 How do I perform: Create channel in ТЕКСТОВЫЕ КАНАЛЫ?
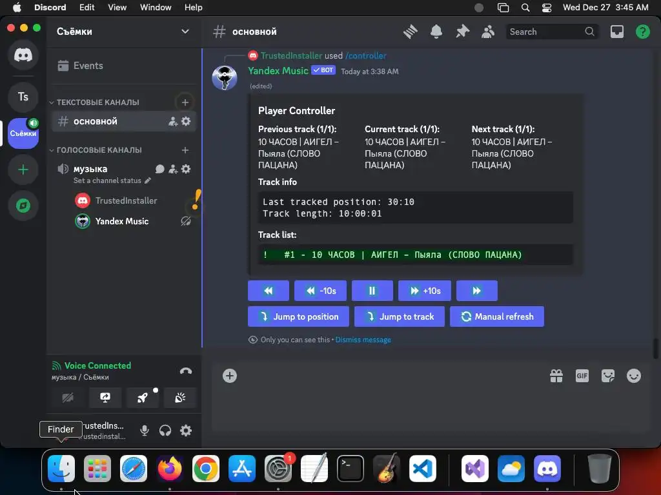(185, 102)
